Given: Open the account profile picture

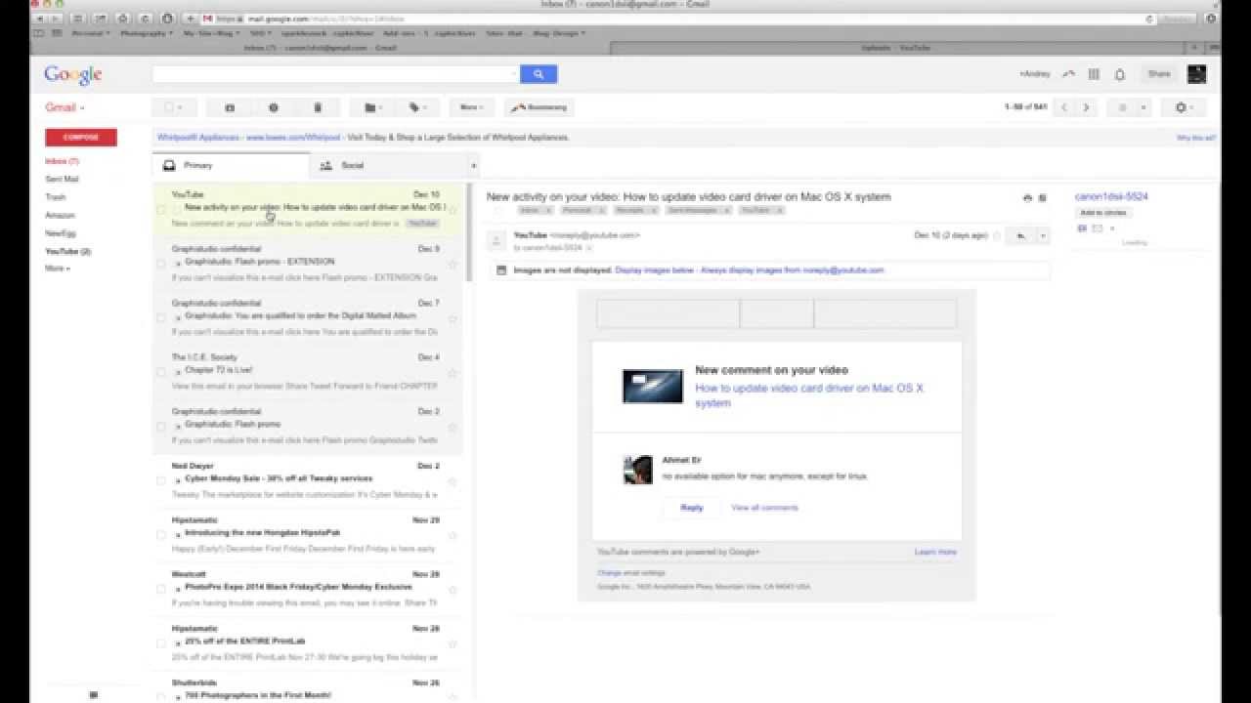Looking at the screenshot, I should pyautogui.click(x=1196, y=74).
